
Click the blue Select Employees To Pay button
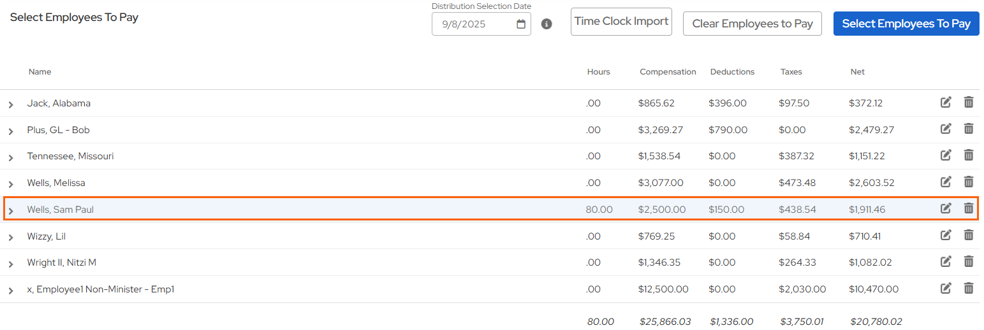906,24
